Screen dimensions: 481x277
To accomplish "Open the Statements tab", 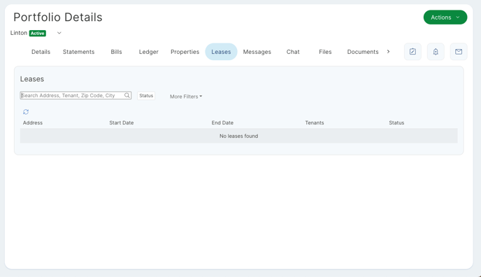I will [78, 52].
